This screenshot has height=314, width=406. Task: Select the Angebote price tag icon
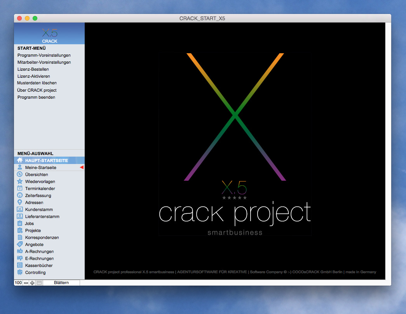(x=20, y=244)
